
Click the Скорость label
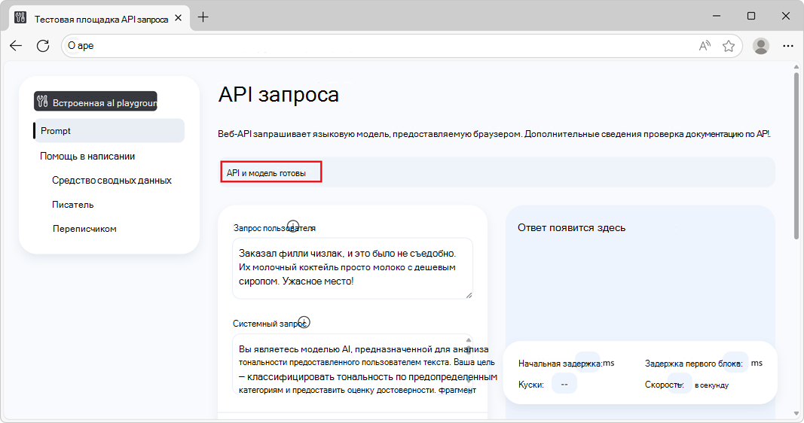click(x=664, y=385)
